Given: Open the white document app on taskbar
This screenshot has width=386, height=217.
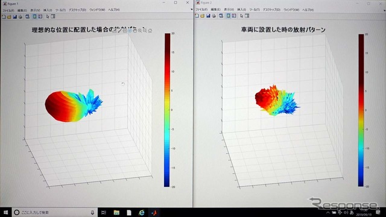Looking at the screenshot, I should pyautogui.click(x=129, y=212).
